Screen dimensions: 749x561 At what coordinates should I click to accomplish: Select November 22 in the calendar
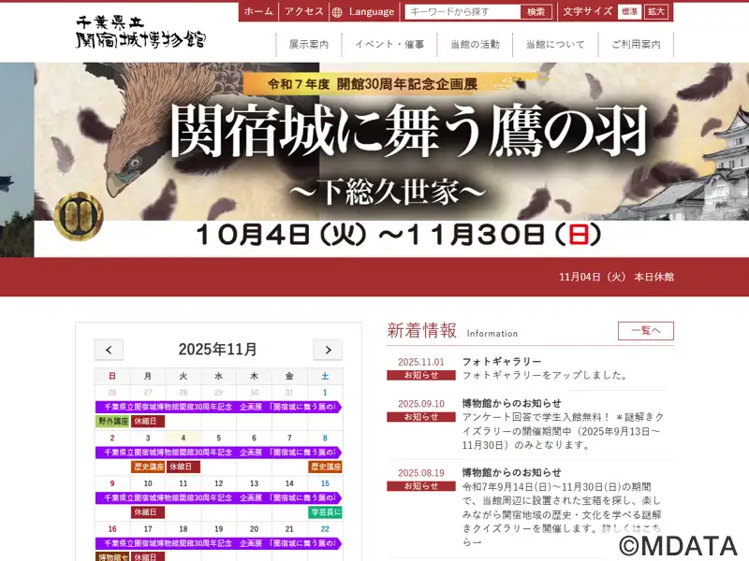[x=325, y=528]
